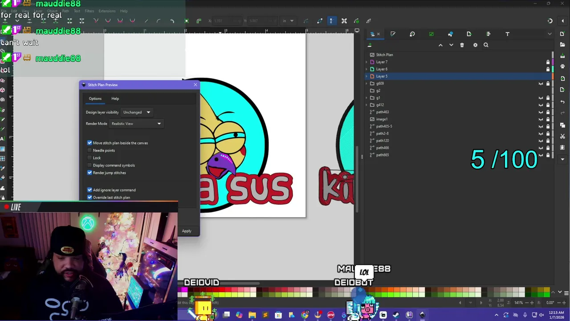The width and height of the screenshot is (570, 321).
Task: Click the Undo icon in commands bar
Action: [563, 102]
